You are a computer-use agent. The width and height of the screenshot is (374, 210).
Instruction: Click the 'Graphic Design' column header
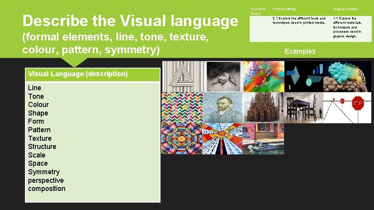pos(346,9)
